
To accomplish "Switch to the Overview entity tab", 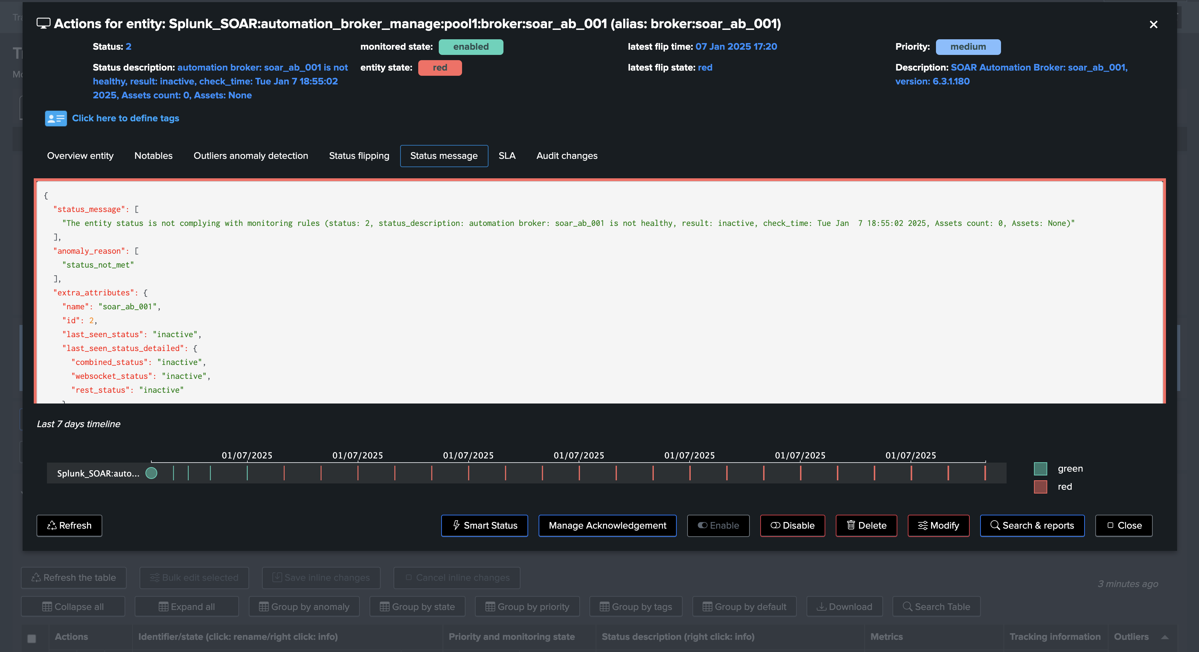I will click(80, 156).
